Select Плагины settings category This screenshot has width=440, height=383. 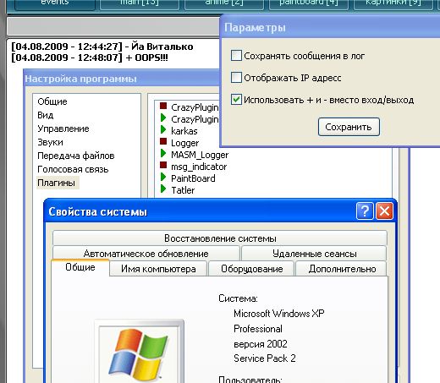[x=57, y=183]
